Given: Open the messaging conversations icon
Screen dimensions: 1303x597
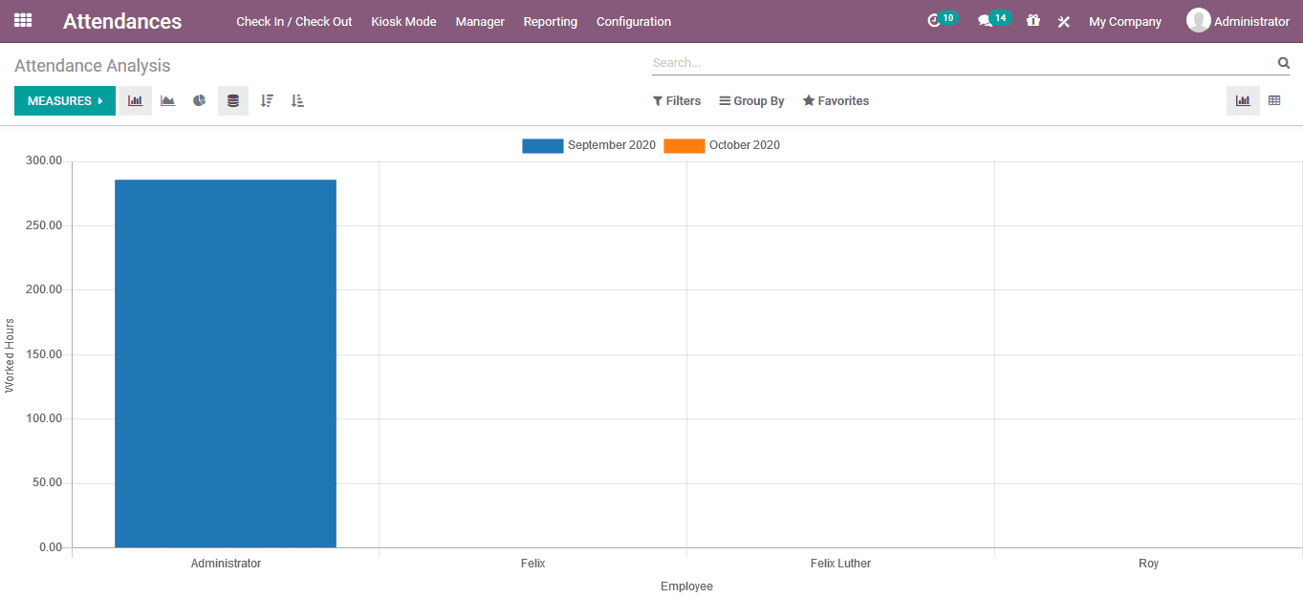Looking at the screenshot, I should 987,20.
